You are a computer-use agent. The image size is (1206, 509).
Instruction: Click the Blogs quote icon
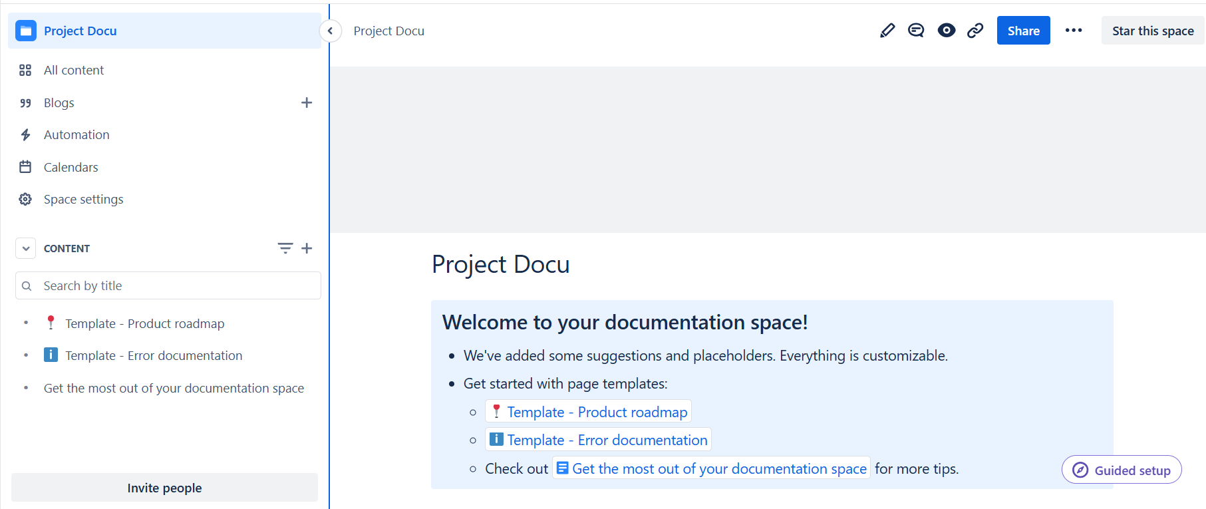pos(25,102)
